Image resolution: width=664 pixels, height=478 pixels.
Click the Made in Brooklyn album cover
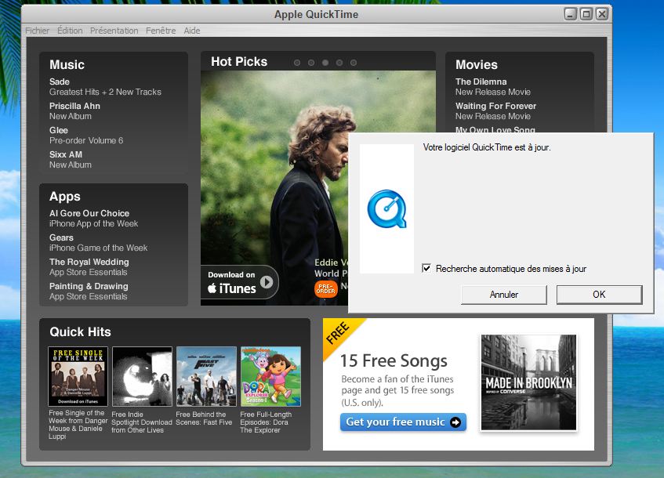[x=528, y=382]
